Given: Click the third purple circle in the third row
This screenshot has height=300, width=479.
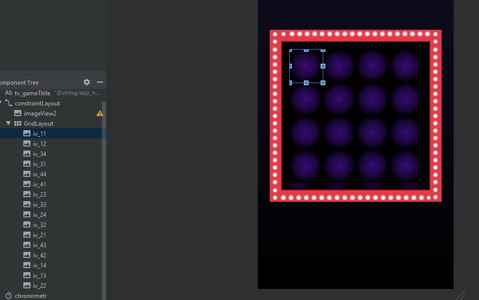Looking at the screenshot, I should tap(372, 132).
